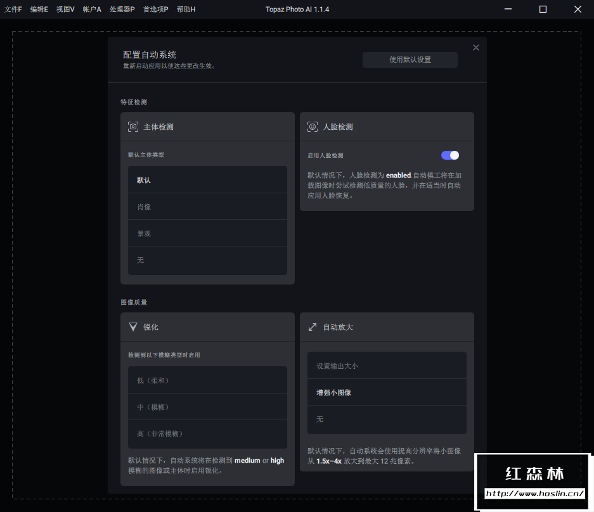The width and height of the screenshot is (594, 512).
Task: Open the 文件F menu
Action: [x=13, y=9]
